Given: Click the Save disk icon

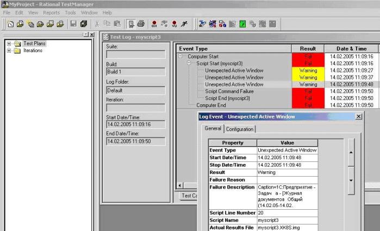Looking at the screenshot, I should 73,24.
